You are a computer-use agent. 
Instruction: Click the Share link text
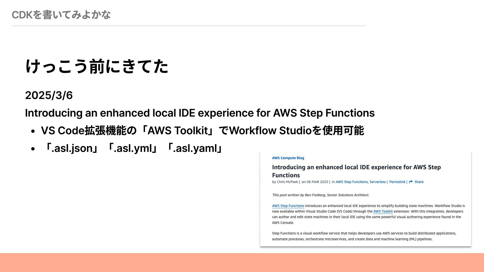click(419, 182)
